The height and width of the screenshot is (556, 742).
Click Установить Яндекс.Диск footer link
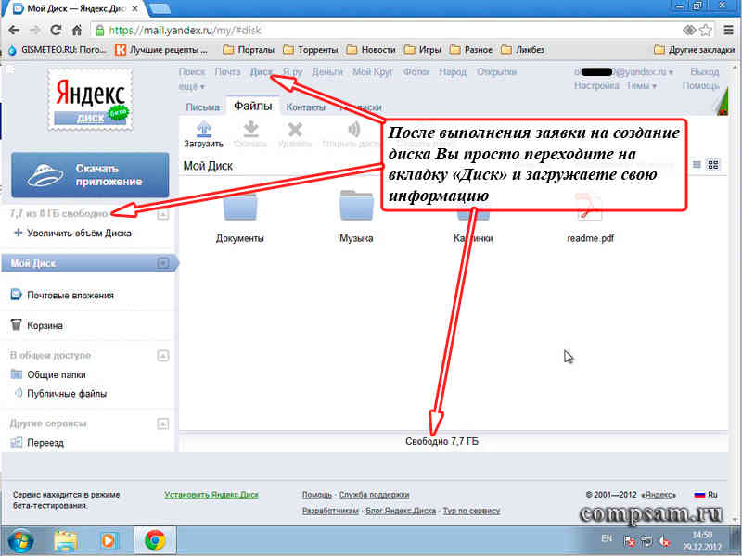[x=211, y=495]
